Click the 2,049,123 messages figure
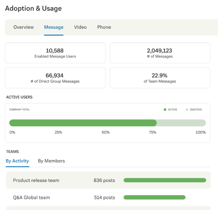 tap(159, 51)
